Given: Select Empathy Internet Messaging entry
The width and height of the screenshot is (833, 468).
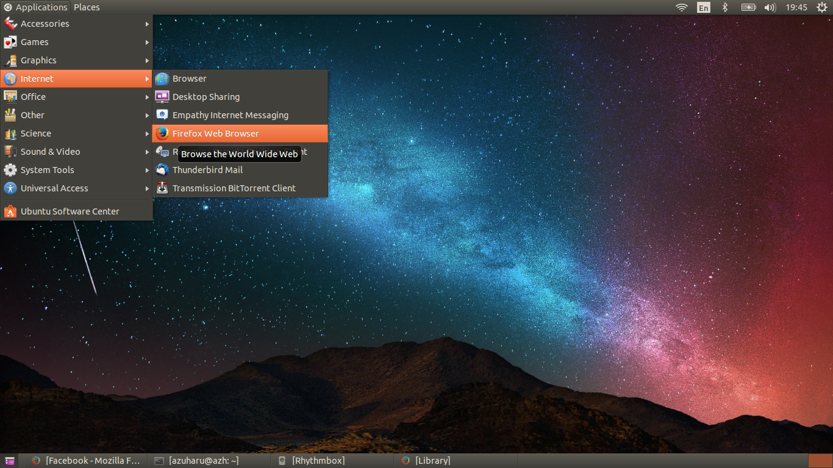Looking at the screenshot, I should coord(240,115).
